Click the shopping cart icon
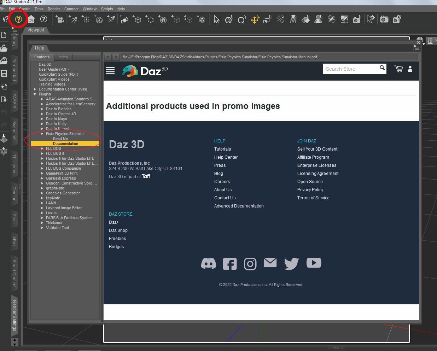 398,69
